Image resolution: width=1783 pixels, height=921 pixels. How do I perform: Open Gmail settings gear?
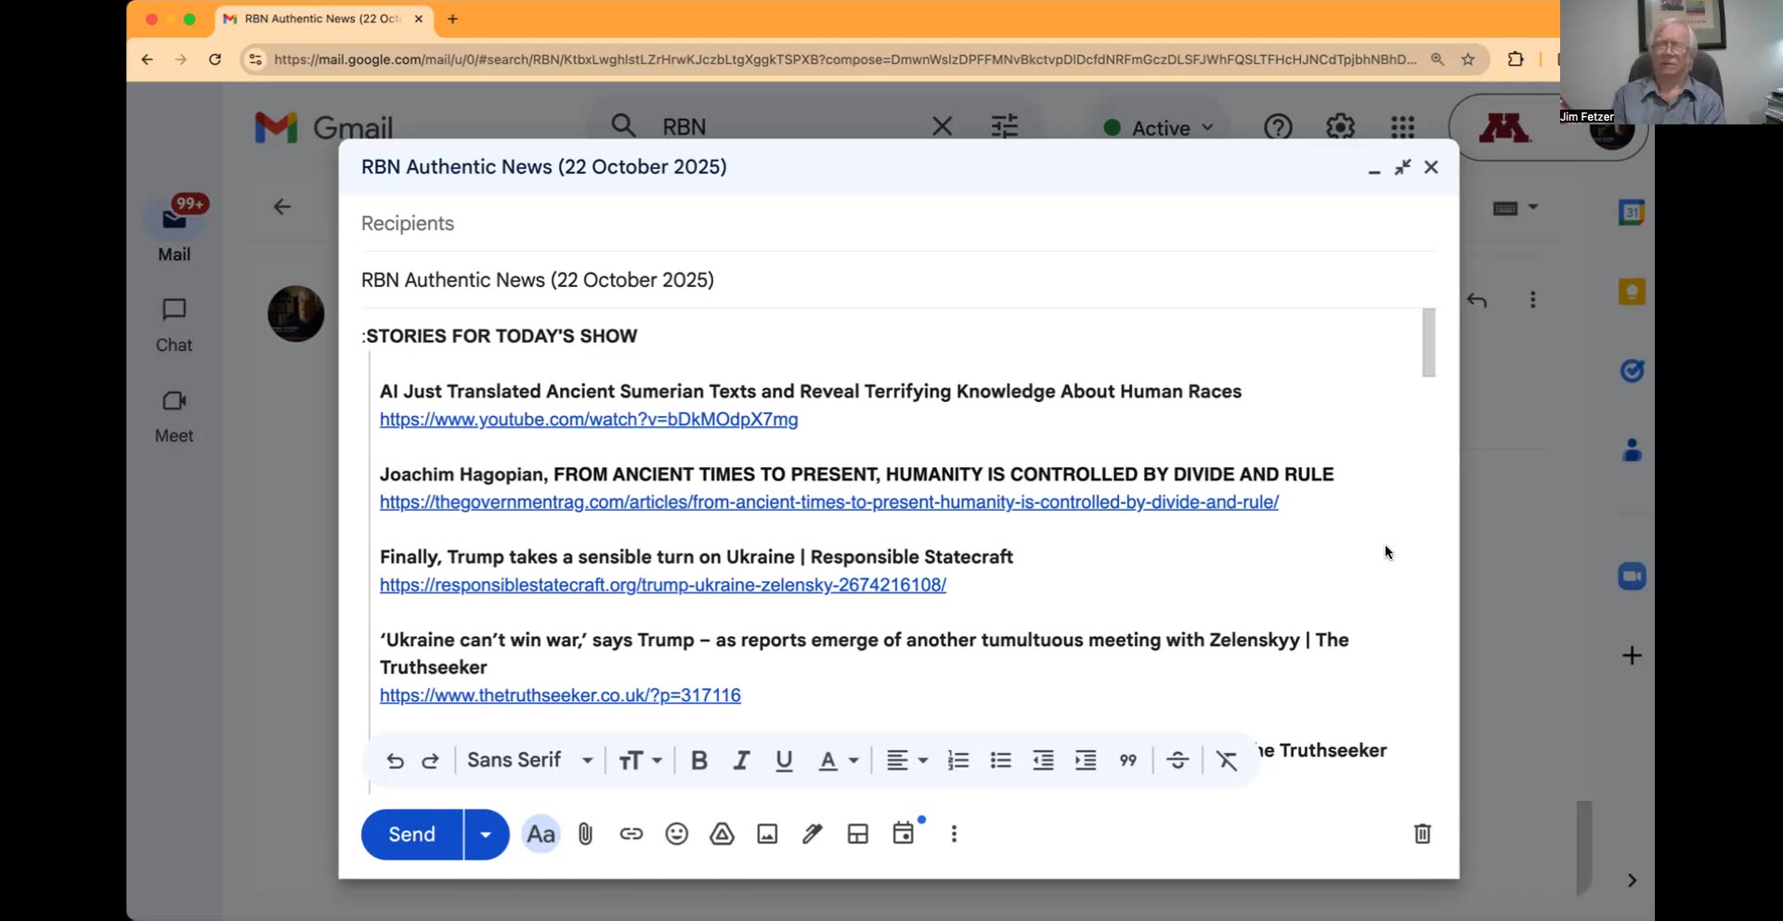(1340, 125)
